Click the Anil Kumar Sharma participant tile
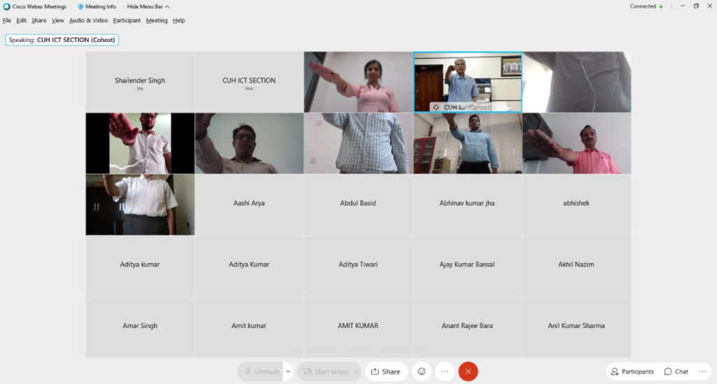 577,327
